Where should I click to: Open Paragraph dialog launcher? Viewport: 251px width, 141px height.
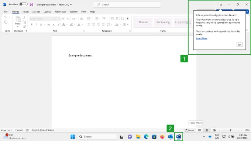[130, 31]
